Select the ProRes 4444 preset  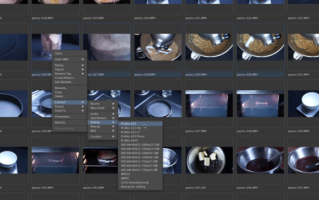(x=140, y=140)
